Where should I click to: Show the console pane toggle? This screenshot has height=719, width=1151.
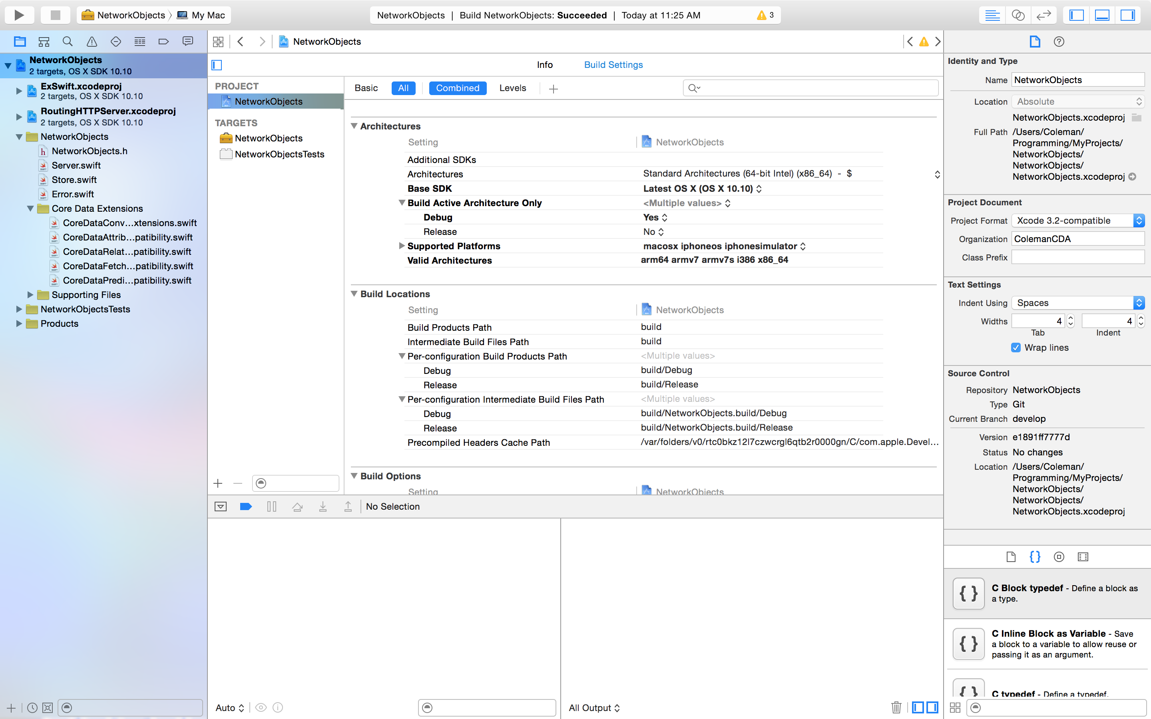click(x=932, y=707)
